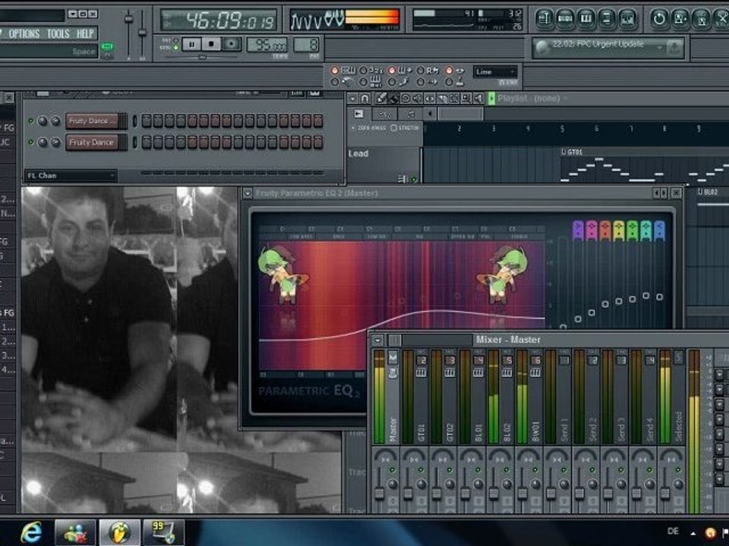This screenshot has width=729, height=546.
Task: Click the tempo display showing 95
Action: pos(267,45)
